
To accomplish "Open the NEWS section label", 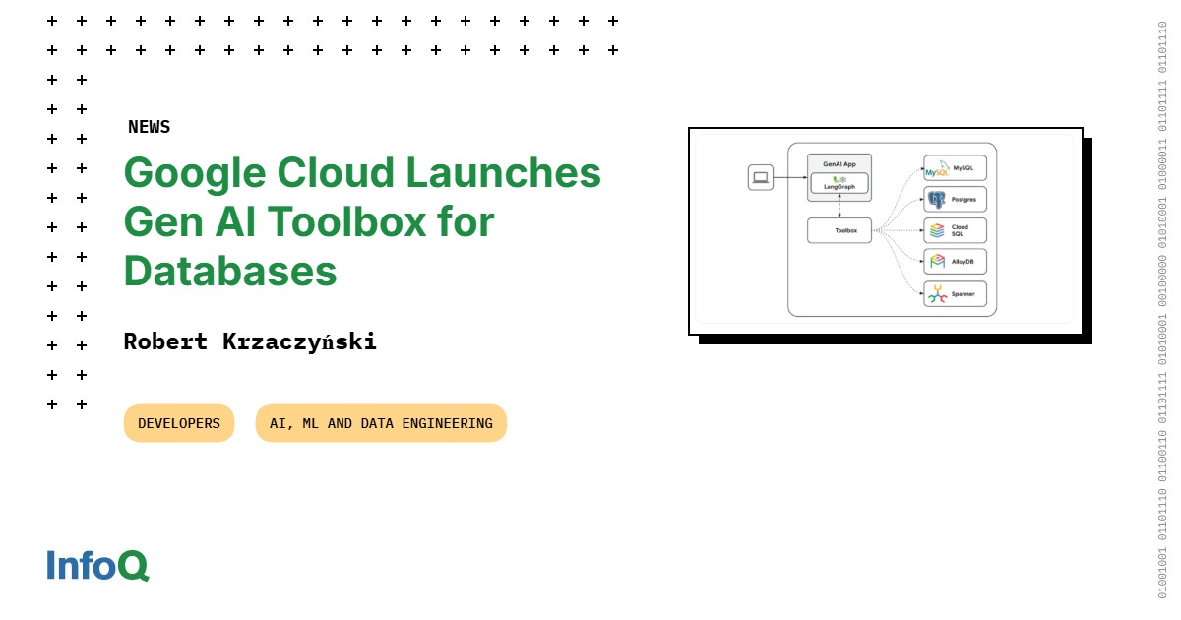I will [x=149, y=126].
